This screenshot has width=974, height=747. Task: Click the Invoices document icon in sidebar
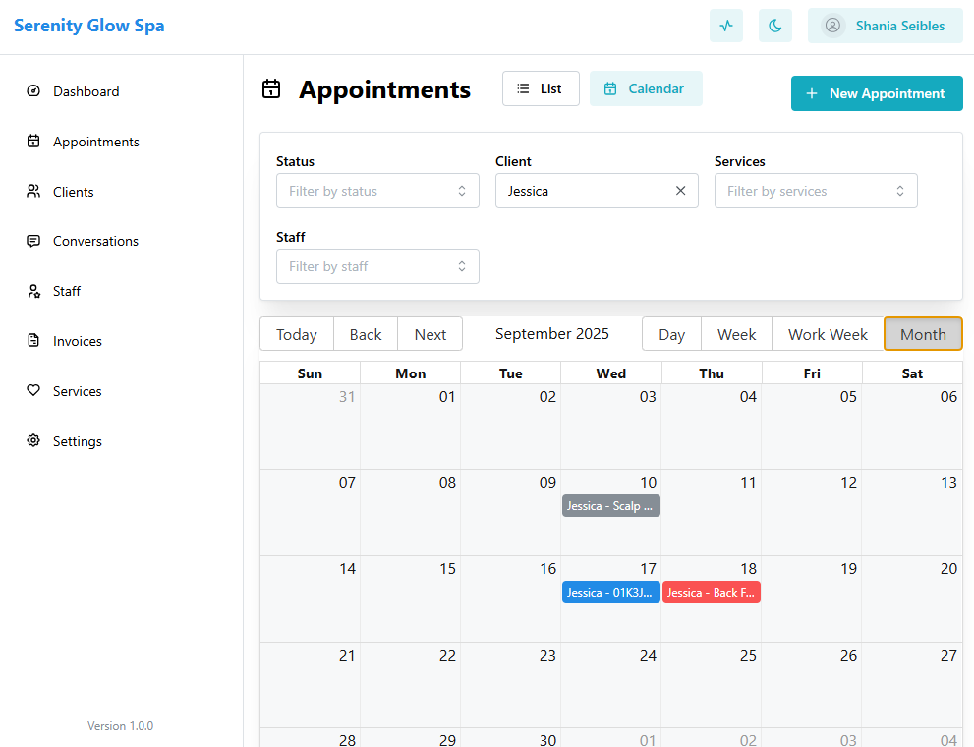[x=33, y=341]
